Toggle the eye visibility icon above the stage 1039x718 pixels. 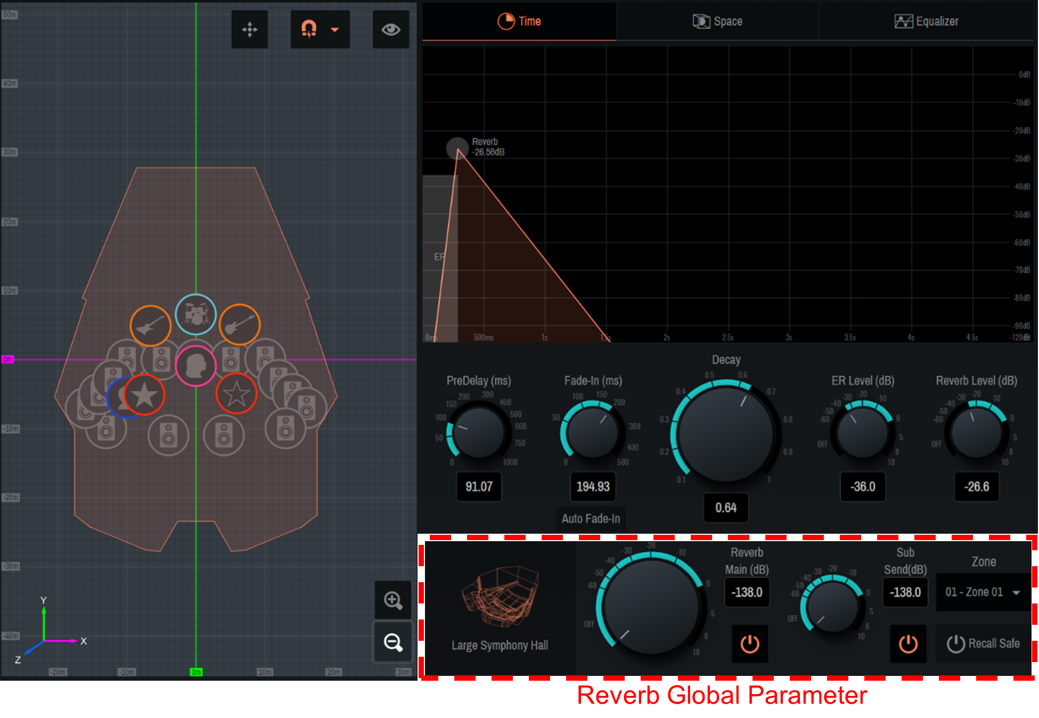[391, 29]
